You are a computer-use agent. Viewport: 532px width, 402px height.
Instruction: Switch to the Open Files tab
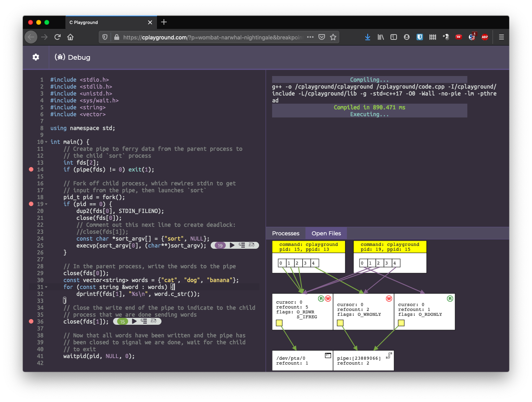(x=326, y=233)
